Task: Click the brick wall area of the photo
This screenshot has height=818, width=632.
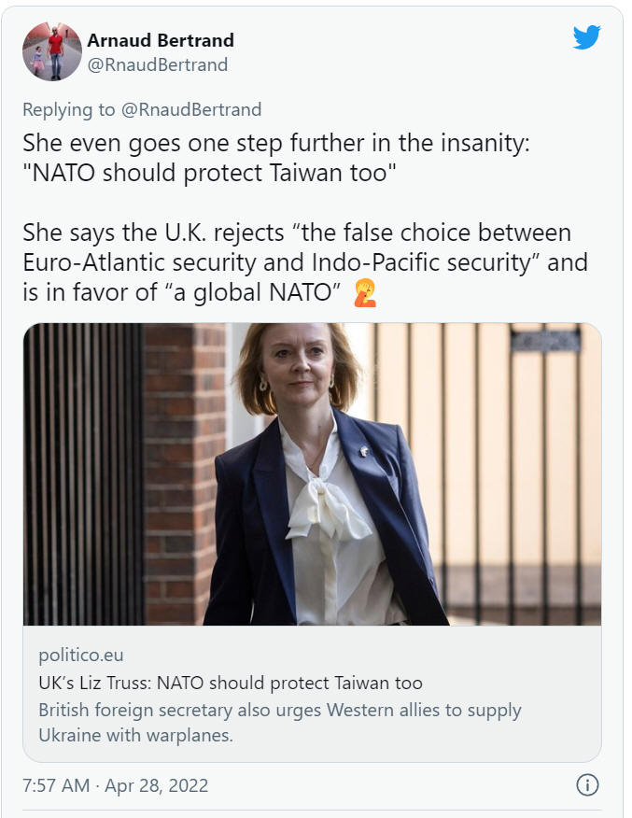Action: 183,473
